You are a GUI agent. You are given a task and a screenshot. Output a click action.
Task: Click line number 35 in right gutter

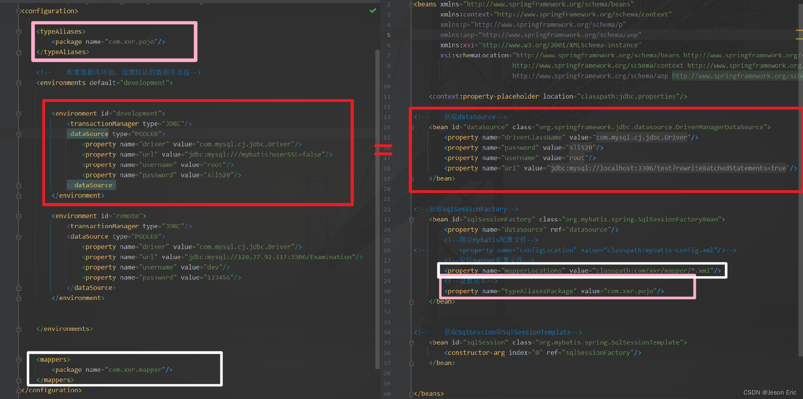click(x=387, y=342)
